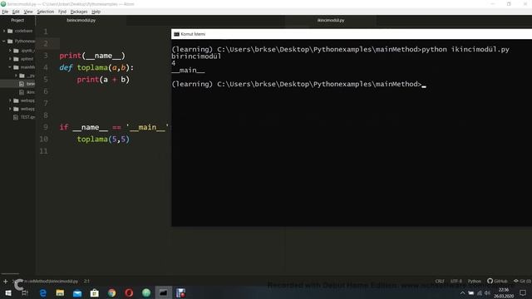
Task: Expand the codebase folder arrow
Action: (x=4, y=31)
